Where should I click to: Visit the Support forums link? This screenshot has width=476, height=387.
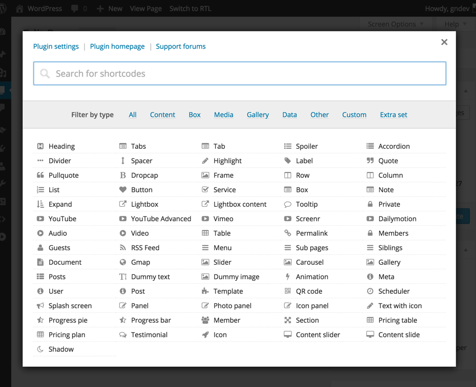tap(180, 46)
